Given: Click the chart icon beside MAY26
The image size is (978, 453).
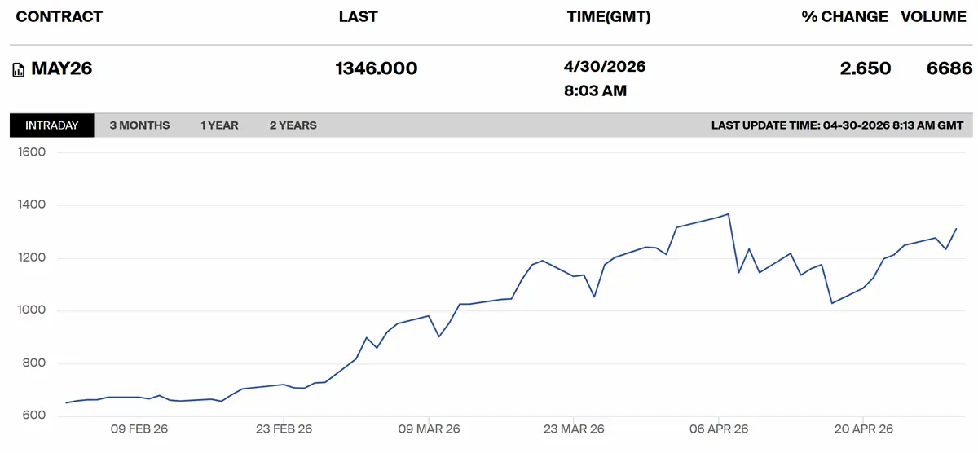Looking at the screenshot, I should click(x=19, y=70).
